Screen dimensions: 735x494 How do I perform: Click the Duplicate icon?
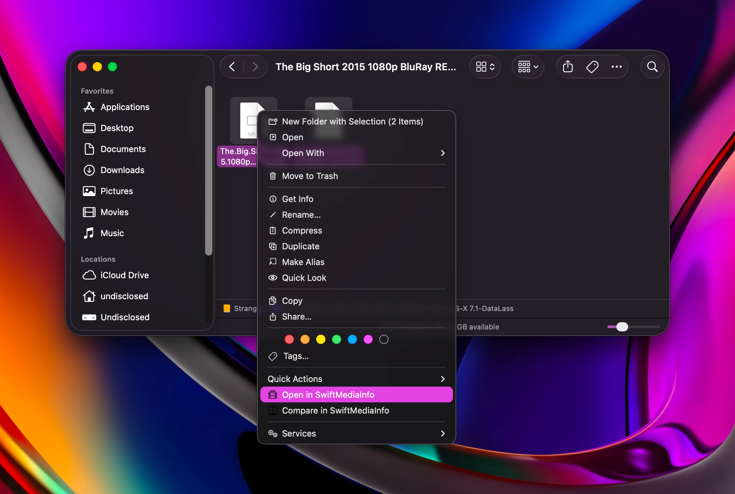[x=273, y=246]
